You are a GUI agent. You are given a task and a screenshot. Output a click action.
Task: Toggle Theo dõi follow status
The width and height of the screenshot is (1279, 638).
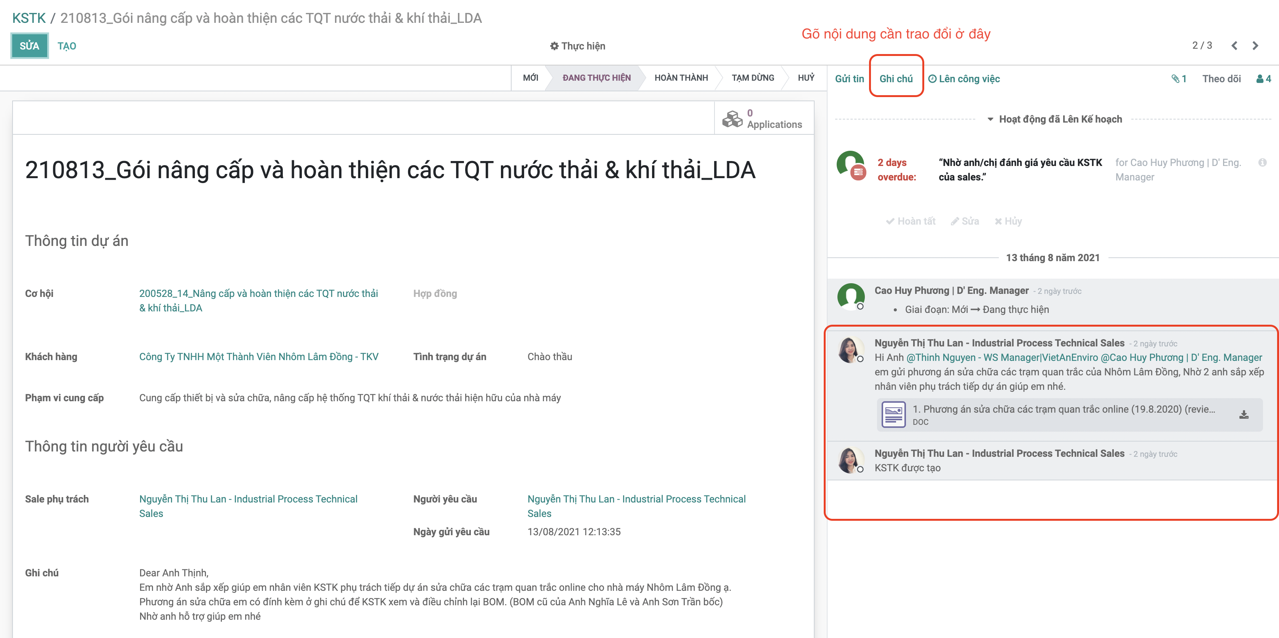1221,78
